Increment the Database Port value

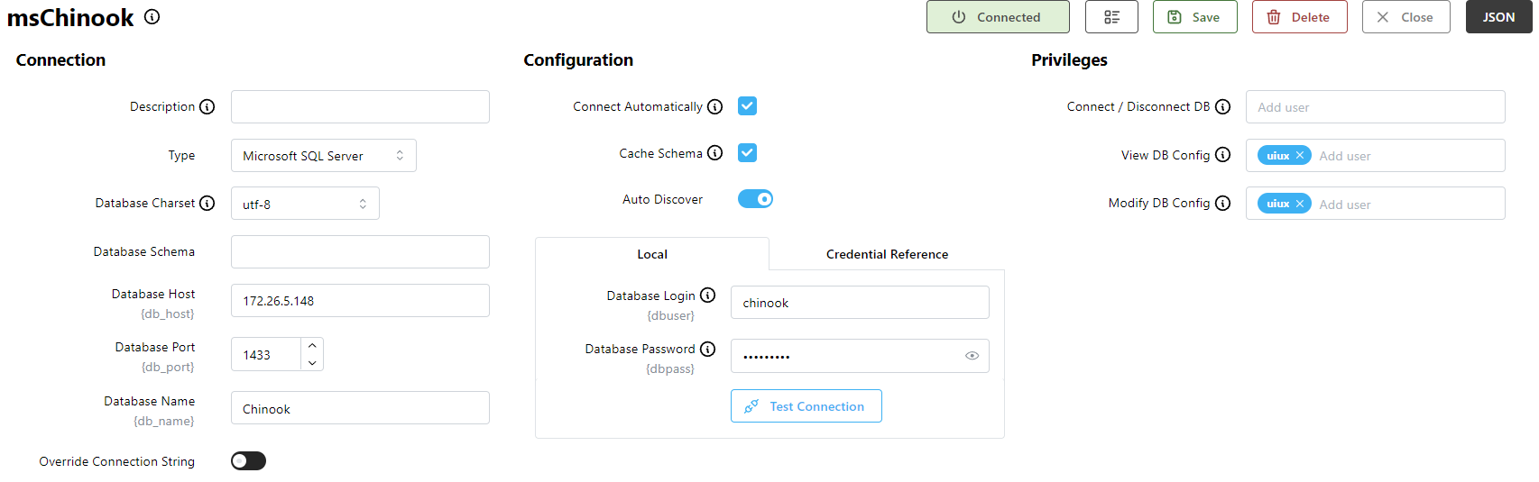pos(312,346)
